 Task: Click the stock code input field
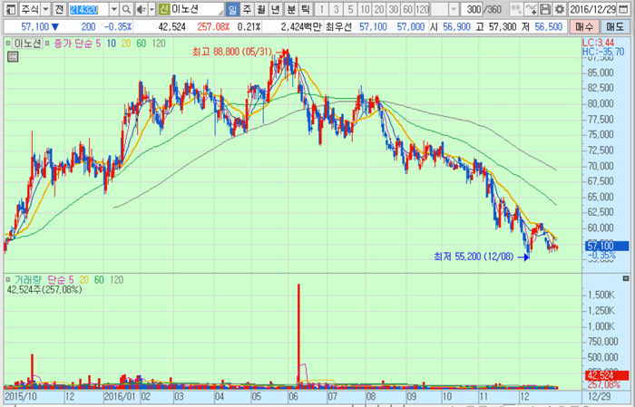(87, 8)
